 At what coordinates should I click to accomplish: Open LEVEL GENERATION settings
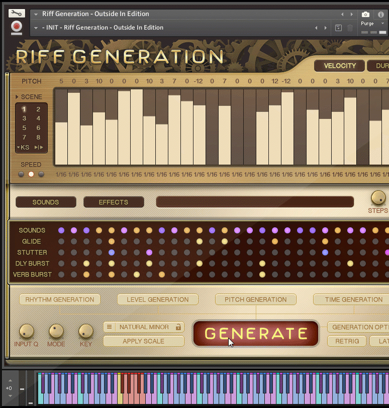pos(158,300)
